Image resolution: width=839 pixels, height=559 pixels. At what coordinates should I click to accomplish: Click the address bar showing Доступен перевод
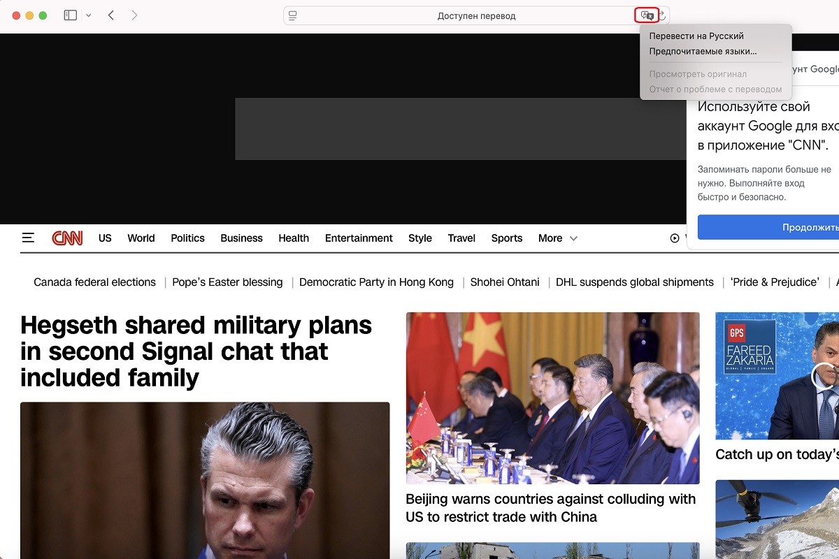coord(476,15)
